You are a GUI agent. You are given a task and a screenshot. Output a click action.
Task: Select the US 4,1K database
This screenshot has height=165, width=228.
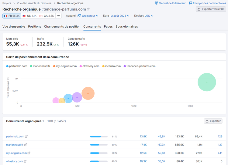click(x=30, y=16)
